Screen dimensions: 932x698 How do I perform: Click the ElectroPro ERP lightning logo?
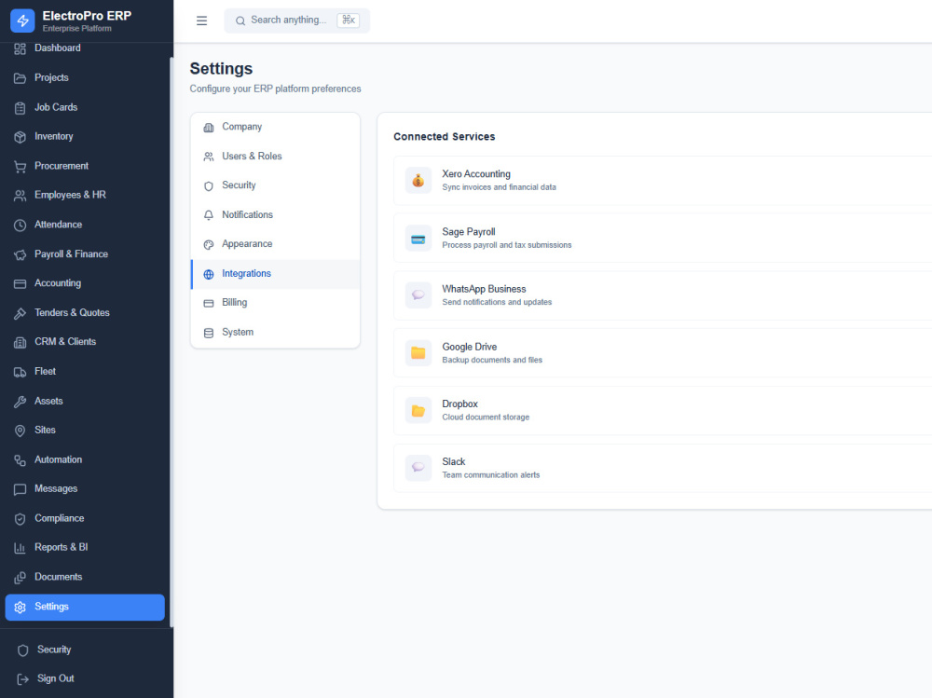[22, 21]
